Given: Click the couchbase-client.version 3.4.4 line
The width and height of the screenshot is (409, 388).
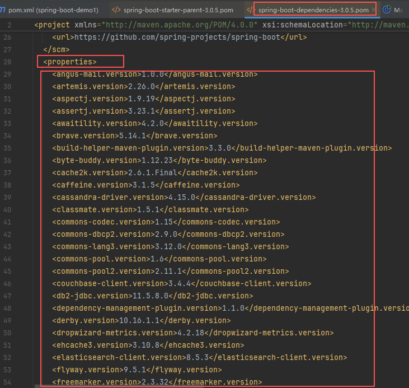Looking at the screenshot, I should tap(181, 283).
